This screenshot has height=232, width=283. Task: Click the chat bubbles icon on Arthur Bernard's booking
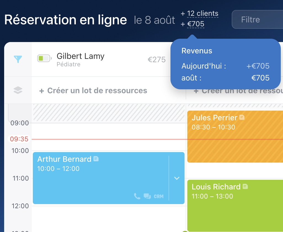click(147, 196)
